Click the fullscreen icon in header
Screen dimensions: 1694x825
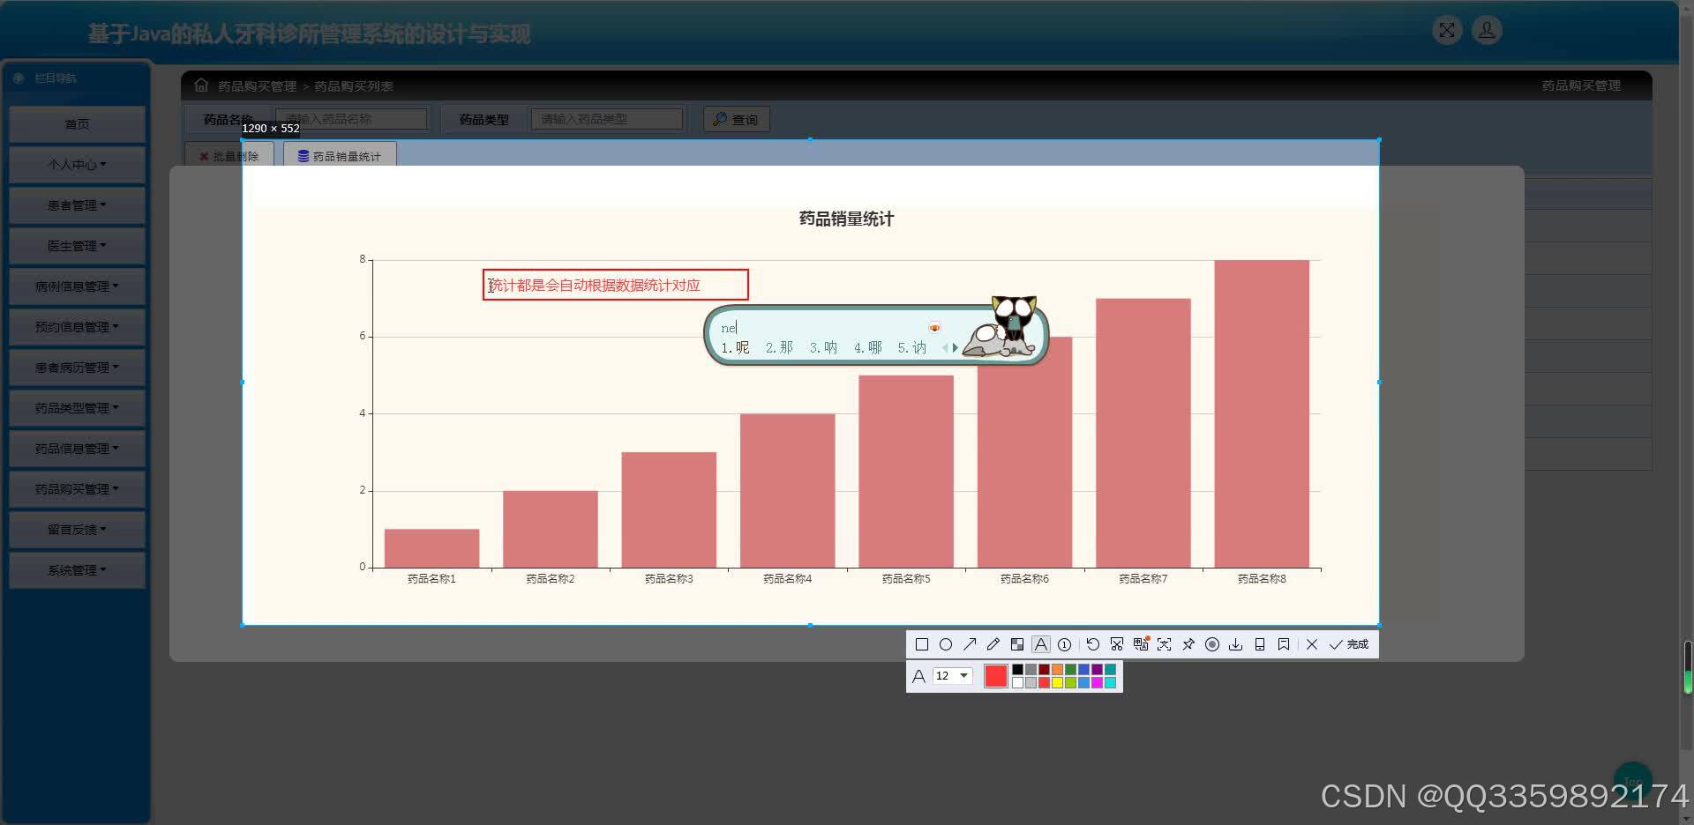tap(1447, 31)
